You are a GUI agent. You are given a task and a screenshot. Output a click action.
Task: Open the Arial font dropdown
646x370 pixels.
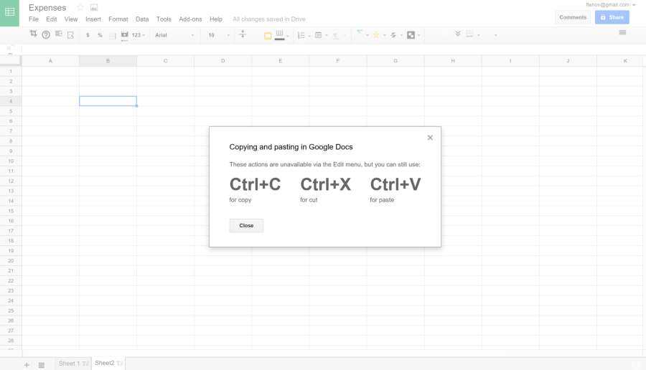pyautogui.click(x=174, y=35)
